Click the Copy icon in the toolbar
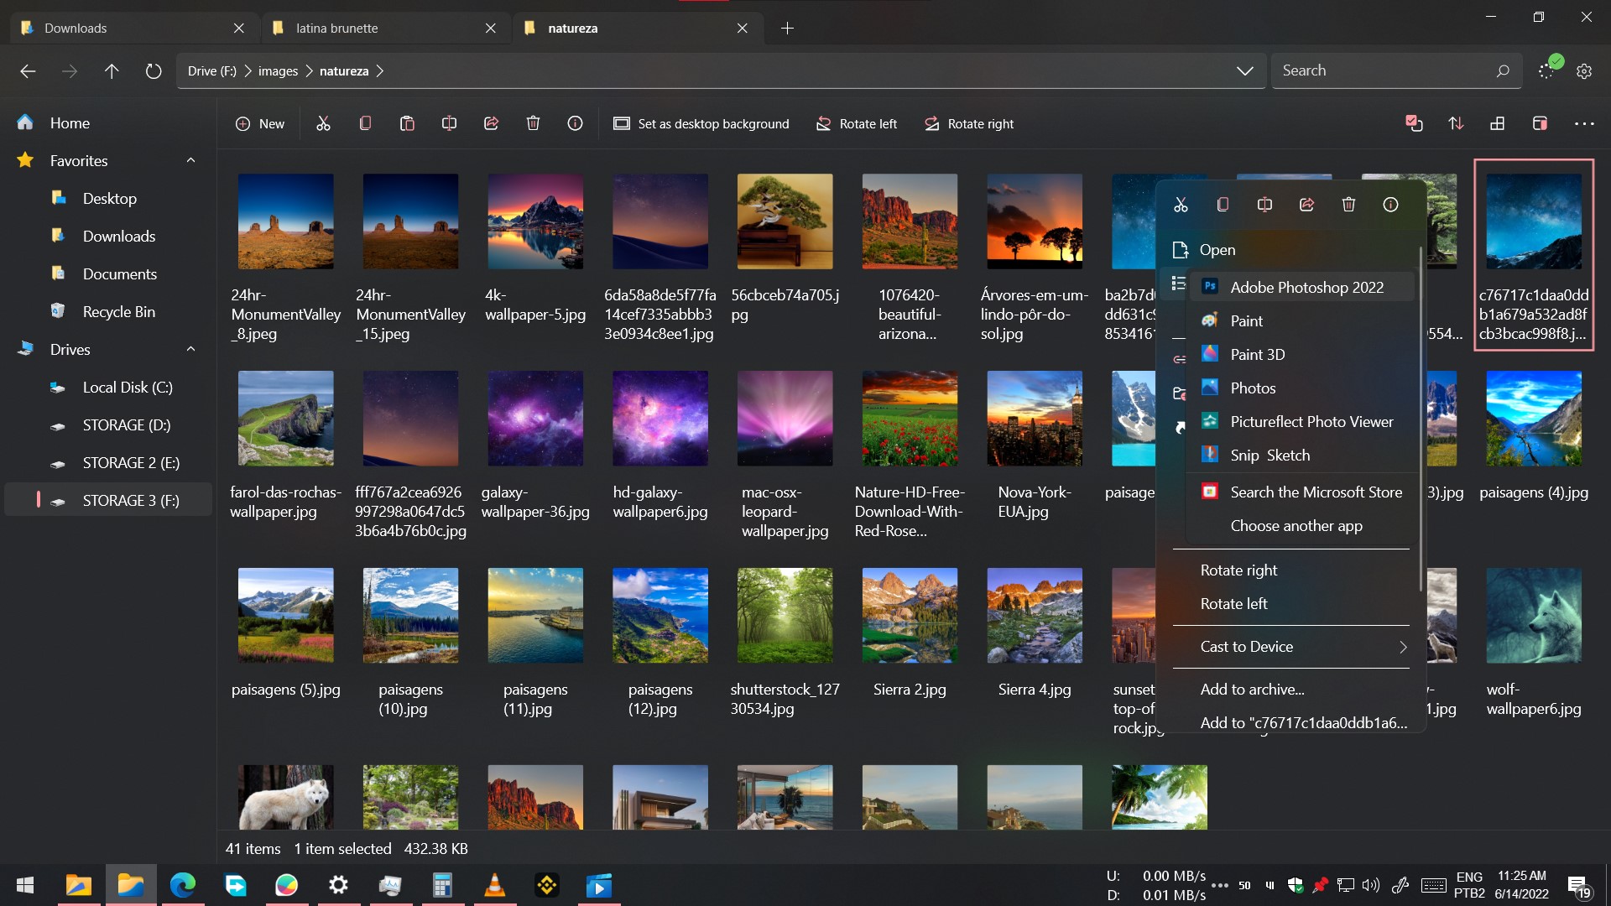 click(365, 123)
